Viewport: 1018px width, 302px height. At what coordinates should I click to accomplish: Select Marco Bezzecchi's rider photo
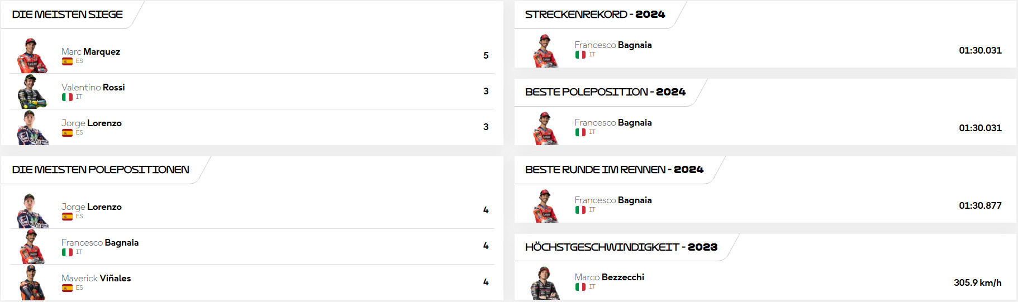(545, 283)
